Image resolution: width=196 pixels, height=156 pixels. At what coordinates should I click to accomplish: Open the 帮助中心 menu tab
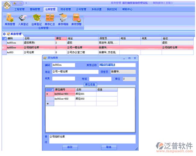coord(127,9)
